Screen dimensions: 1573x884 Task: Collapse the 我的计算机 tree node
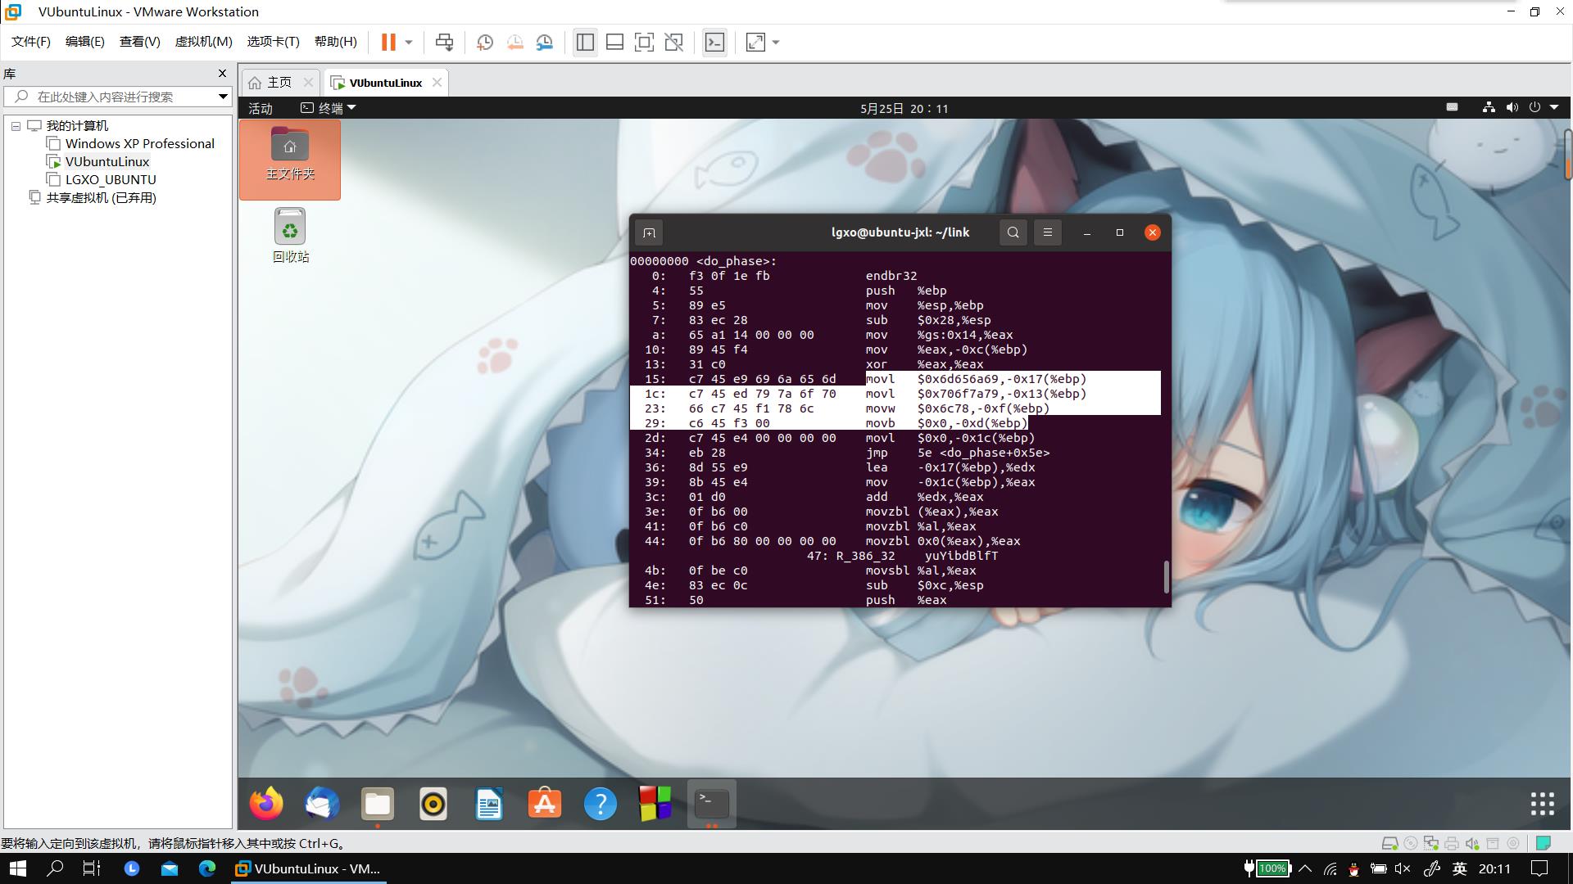click(16, 126)
